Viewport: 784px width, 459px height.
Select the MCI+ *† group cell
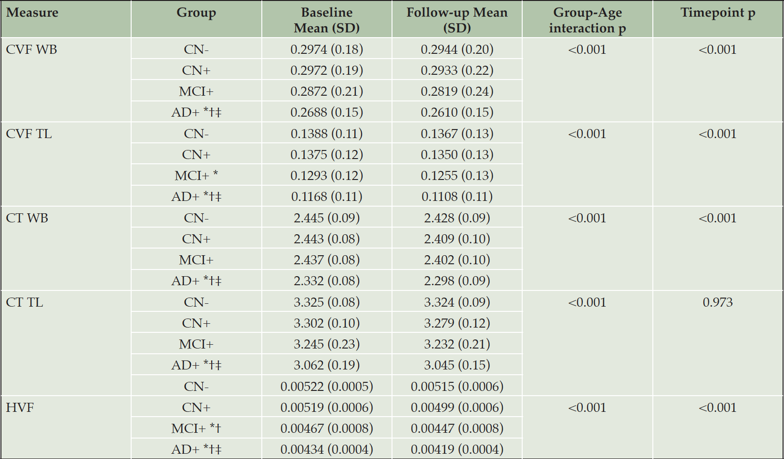[196, 429]
